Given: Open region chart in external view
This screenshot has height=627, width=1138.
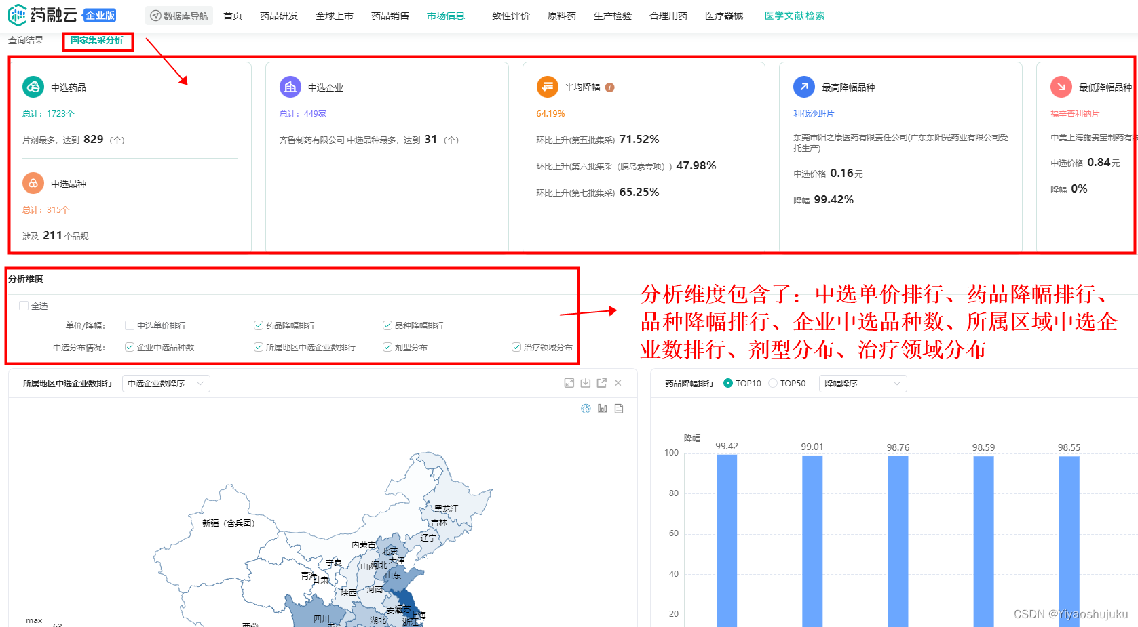Looking at the screenshot, I should click(x=602, y=383).
